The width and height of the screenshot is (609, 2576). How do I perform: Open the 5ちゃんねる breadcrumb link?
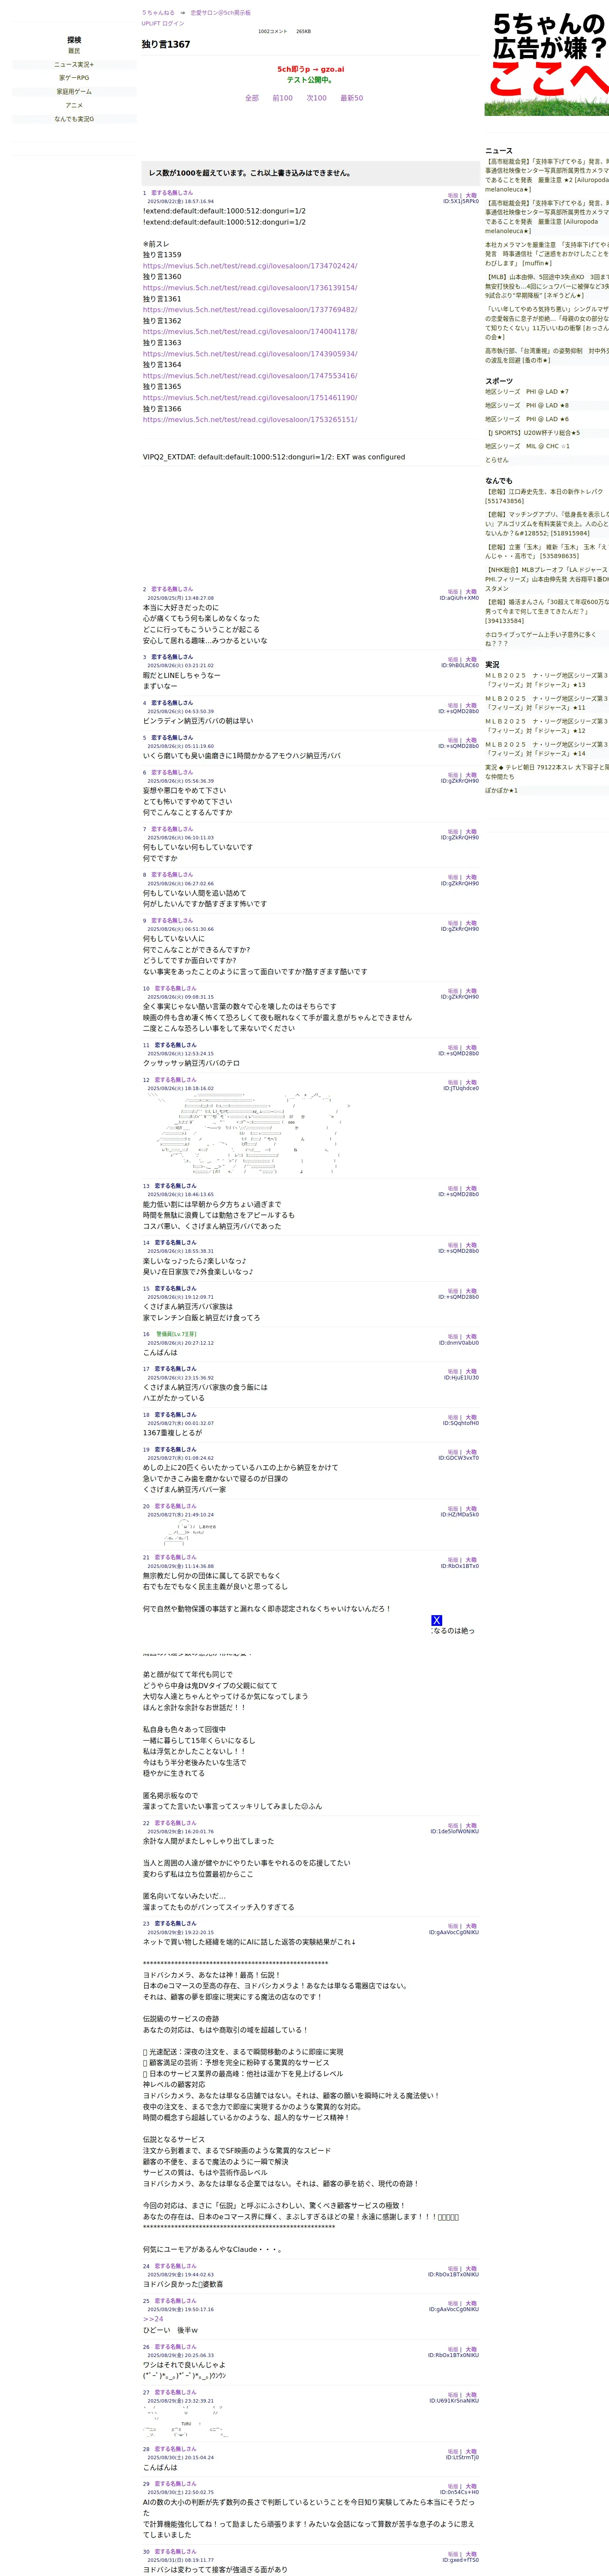click(158, 13)
